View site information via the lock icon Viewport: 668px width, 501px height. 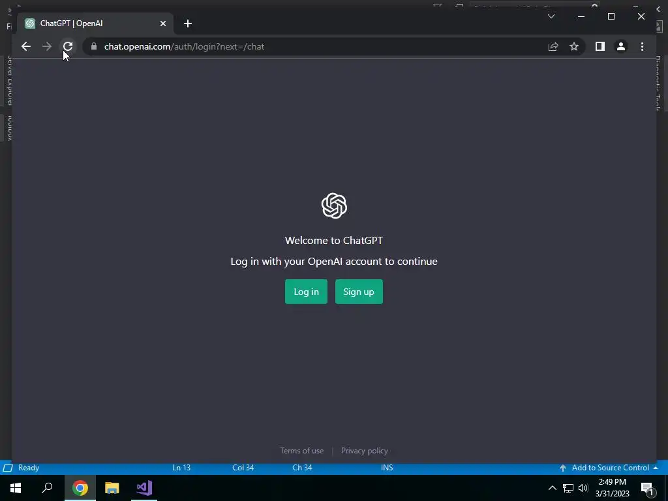pos(94,46)
